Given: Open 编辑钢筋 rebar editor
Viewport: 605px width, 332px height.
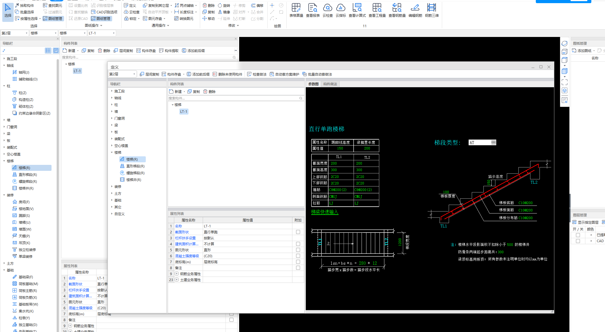Looking at the screenshot, I should 415,10.
